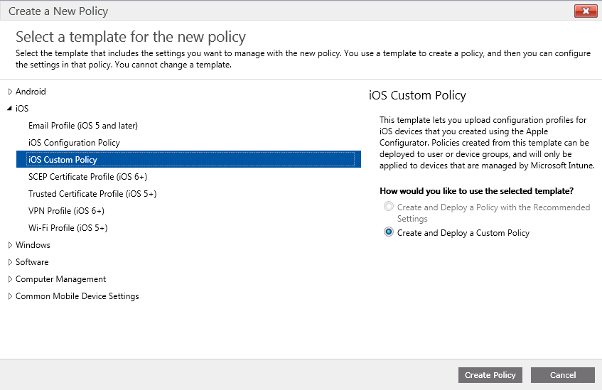Expand the Computer Management node

[x=10, y=279]
